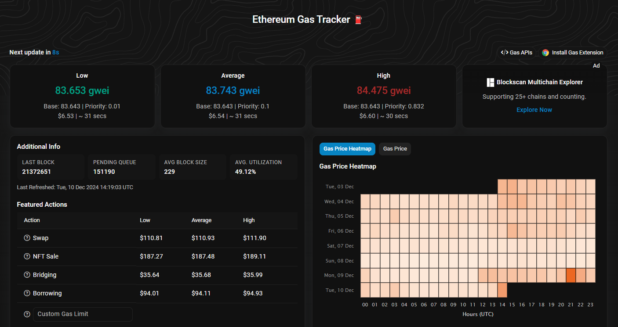Screen dimensions: 618x327
Task: Click help icon beside Bridging
Action: pyautogui.click(x=27, y=275)
